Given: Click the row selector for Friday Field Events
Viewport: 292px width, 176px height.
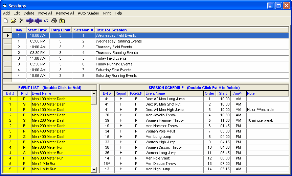Looking at the screenshot, I should click(x=7, y=58).
